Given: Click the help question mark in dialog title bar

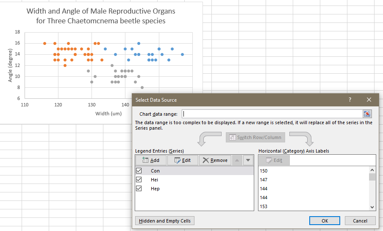Looking at the screenshot, I should point(350,100).
